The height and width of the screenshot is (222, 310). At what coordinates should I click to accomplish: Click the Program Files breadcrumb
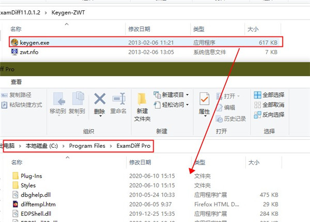[87, 146]
